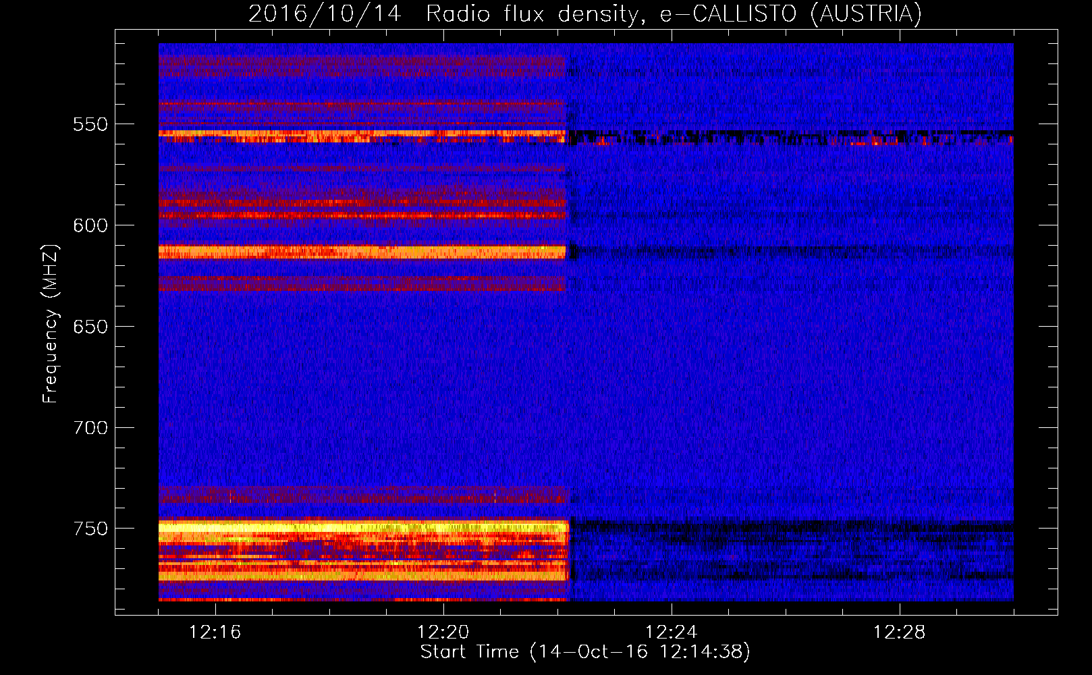Click the 'Start Time (14-Oct-16 12:14:38)' label
The height and width of the screenshot is (675, 1092).
coord(585,652)
